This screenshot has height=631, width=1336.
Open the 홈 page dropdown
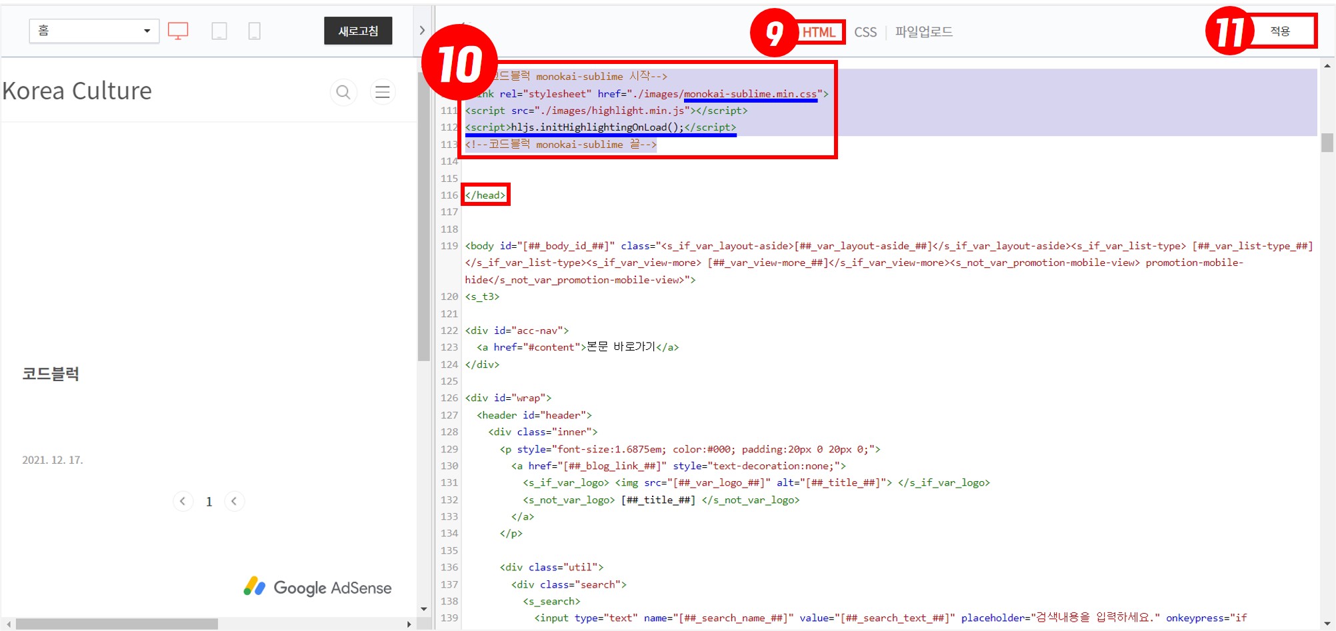94,31
